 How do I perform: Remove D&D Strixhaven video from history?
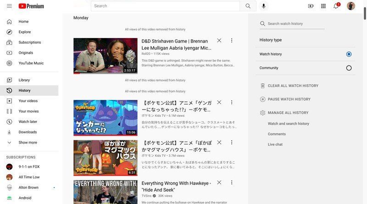(219, 40)
